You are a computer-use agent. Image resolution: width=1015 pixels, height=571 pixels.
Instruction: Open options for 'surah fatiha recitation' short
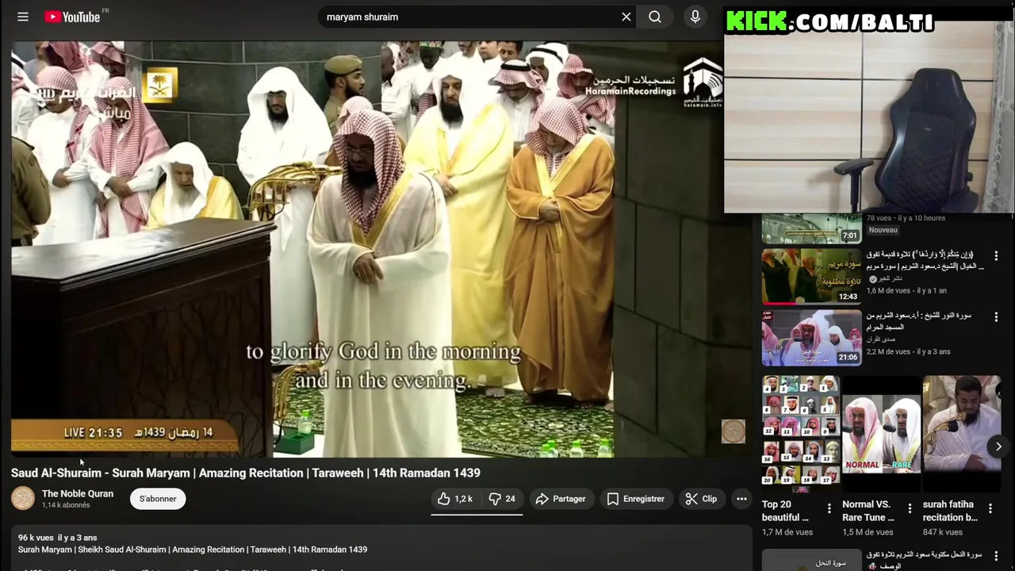pyautogui.click(x=990, y=508)
